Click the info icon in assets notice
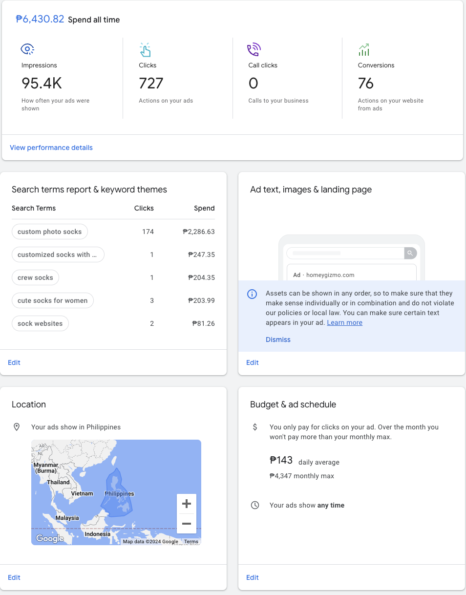This screenshot has height=595, width=466. point(252,294)
